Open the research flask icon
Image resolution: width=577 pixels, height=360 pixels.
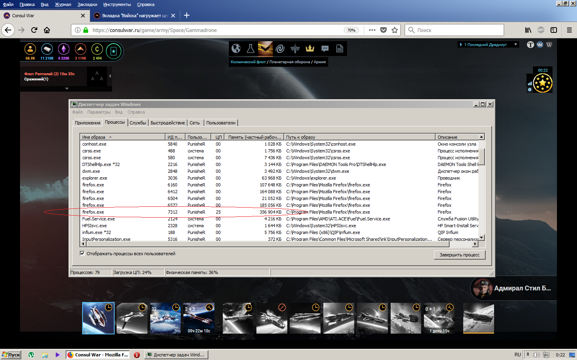tap(250, 48)
